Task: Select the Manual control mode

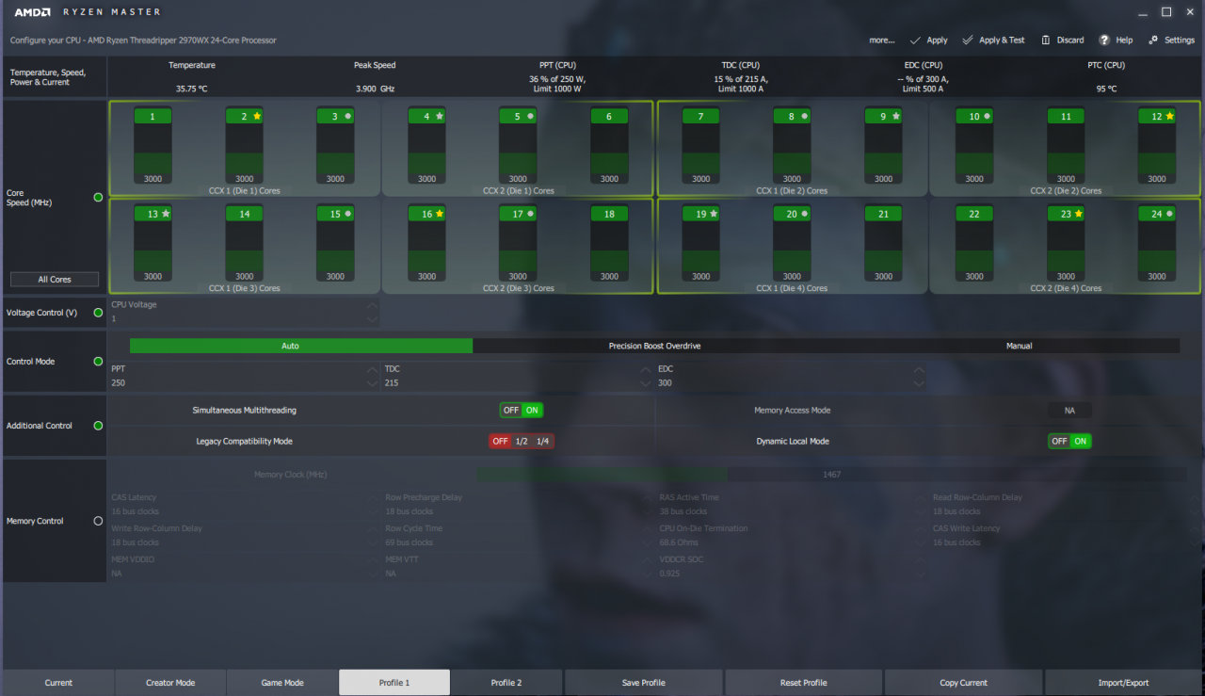Action: 1019,346
